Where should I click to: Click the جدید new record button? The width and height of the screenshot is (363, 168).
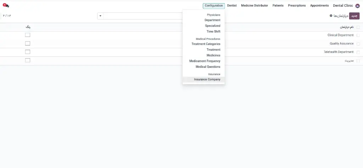point(354,16)
